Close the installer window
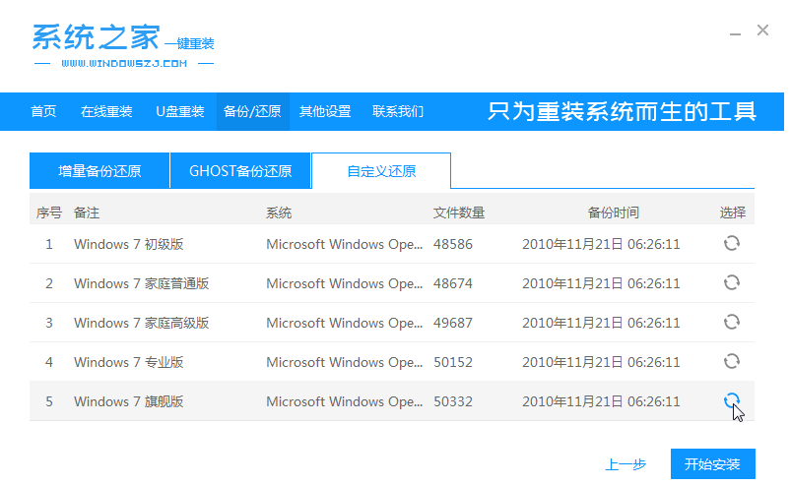The width and height of the screenshot is (790, 486). coord(762,30)
